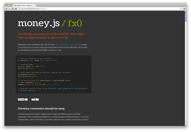This screenshot has height=132, width=191.
Task: Click the code line fx.convert(12.99, ...)
Action: pyautogui.click(x=37, y=61)
